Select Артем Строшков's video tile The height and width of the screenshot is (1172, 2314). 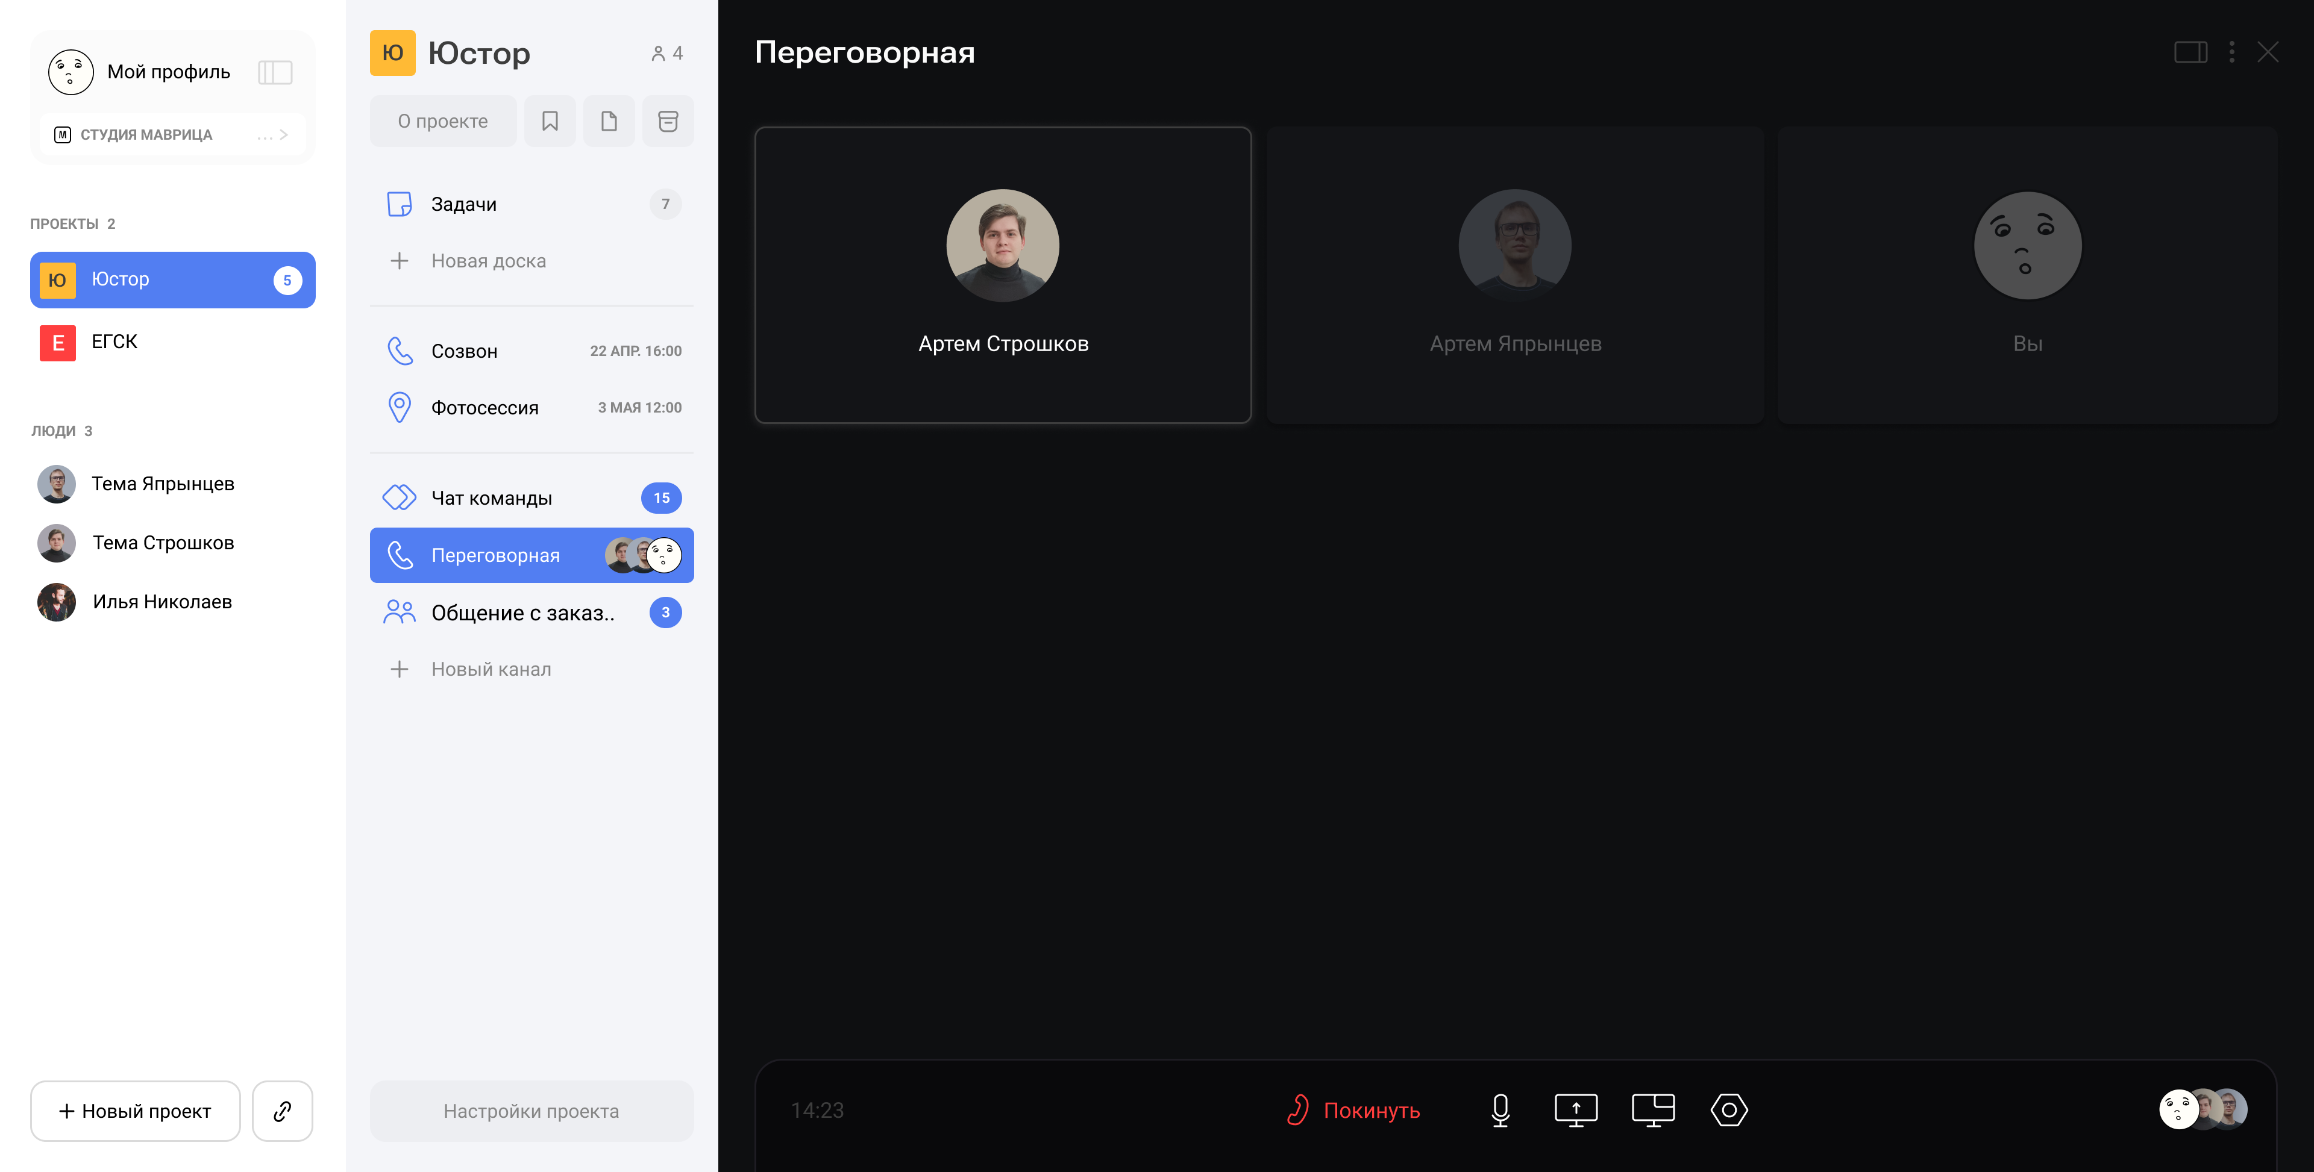pyautogui.click(x=1003, y=276)
